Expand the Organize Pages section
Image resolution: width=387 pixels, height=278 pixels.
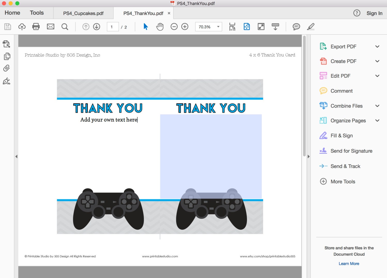point(377,121)
